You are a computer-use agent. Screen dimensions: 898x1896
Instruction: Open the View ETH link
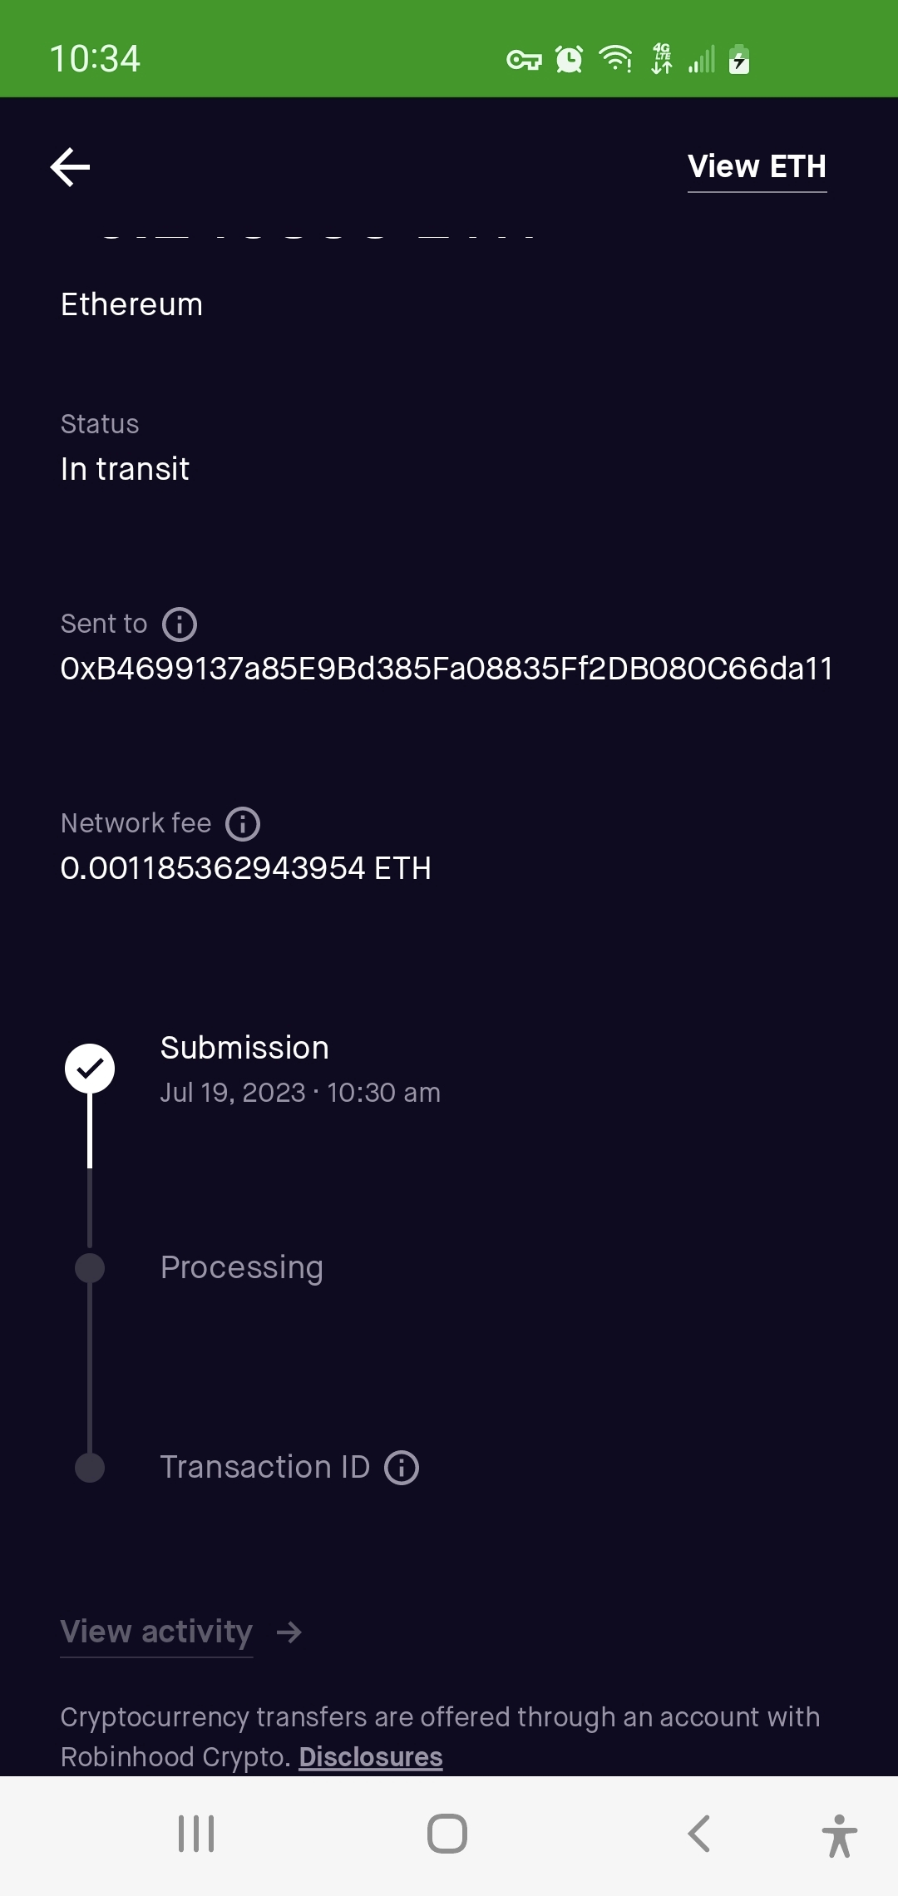pos(757,167)
